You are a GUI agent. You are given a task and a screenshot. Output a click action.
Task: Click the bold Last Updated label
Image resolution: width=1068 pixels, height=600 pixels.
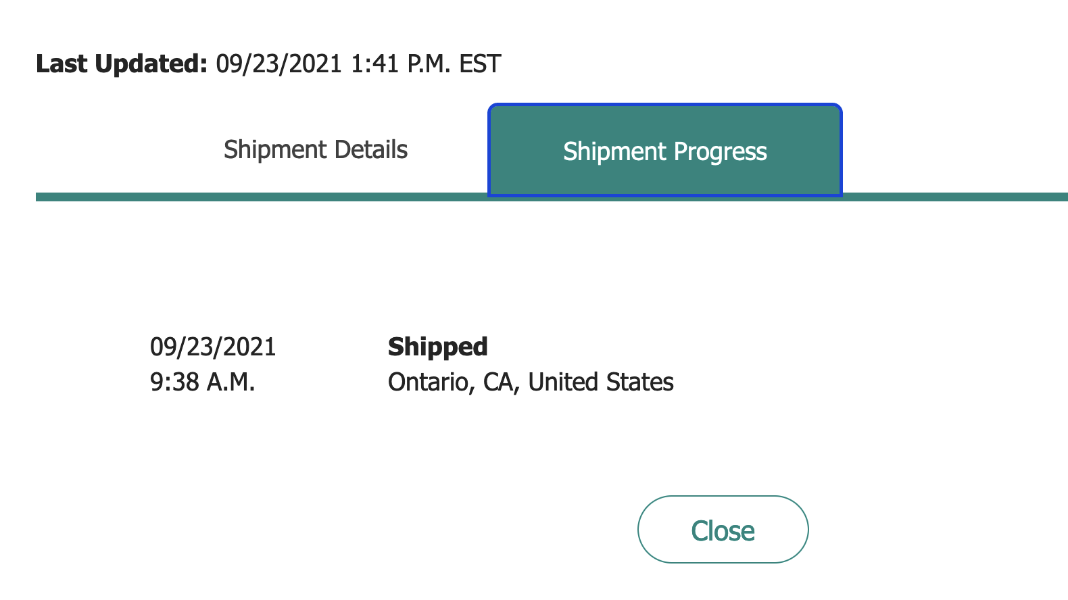(122, 64)
